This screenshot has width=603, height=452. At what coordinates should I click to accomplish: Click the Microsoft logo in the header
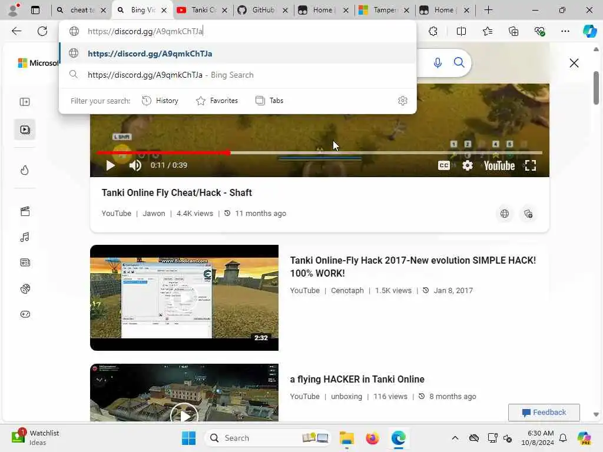point(38,63)
